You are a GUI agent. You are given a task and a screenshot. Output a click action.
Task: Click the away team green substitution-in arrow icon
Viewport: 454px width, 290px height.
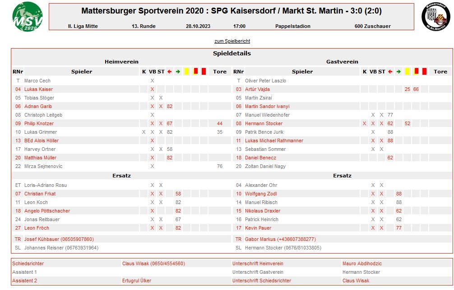tap(398, 72)
